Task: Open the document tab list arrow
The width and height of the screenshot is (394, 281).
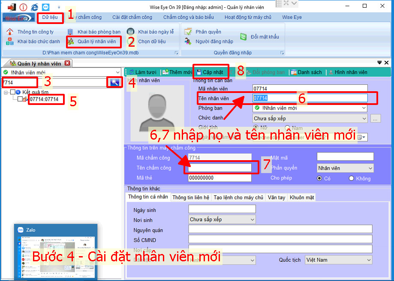Action: tap(380, 63)
